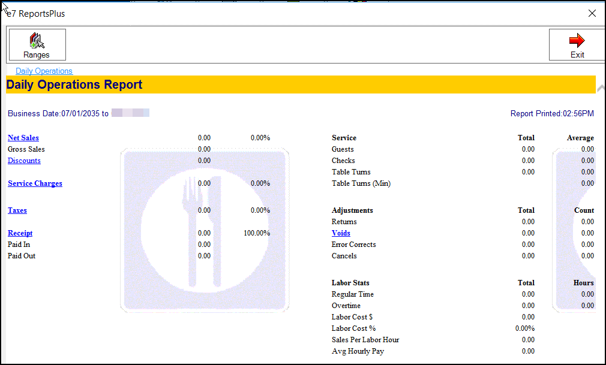606x365 pixels.
Task: Click the scroll-up arrow beside report header
Action: pos(601,88)
